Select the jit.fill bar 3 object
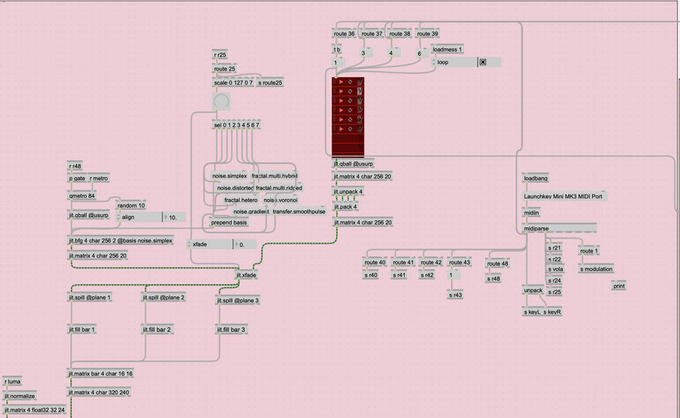Screen dimensions: 680x418 point(231,330)
